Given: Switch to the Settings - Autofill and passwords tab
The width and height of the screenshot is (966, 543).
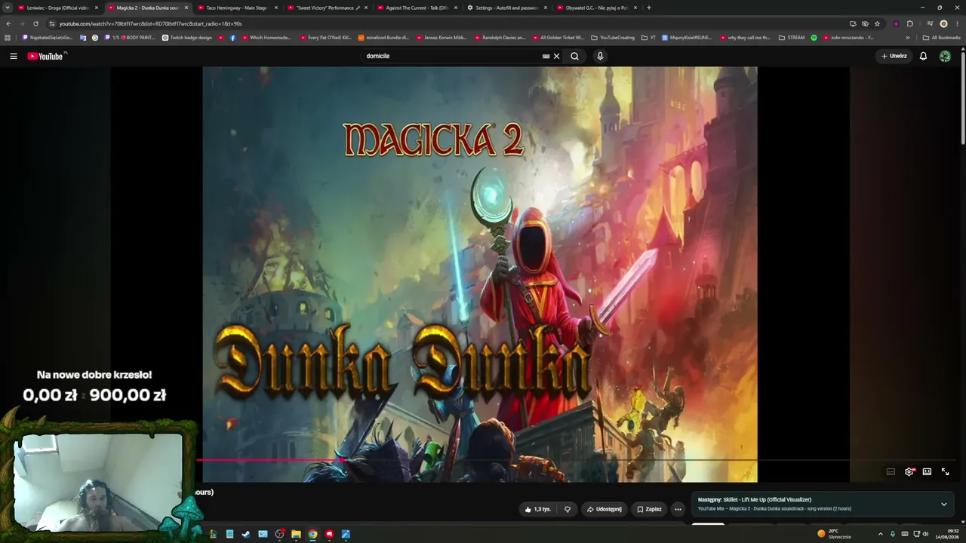Looking at the screenshot, I should 507,8.
